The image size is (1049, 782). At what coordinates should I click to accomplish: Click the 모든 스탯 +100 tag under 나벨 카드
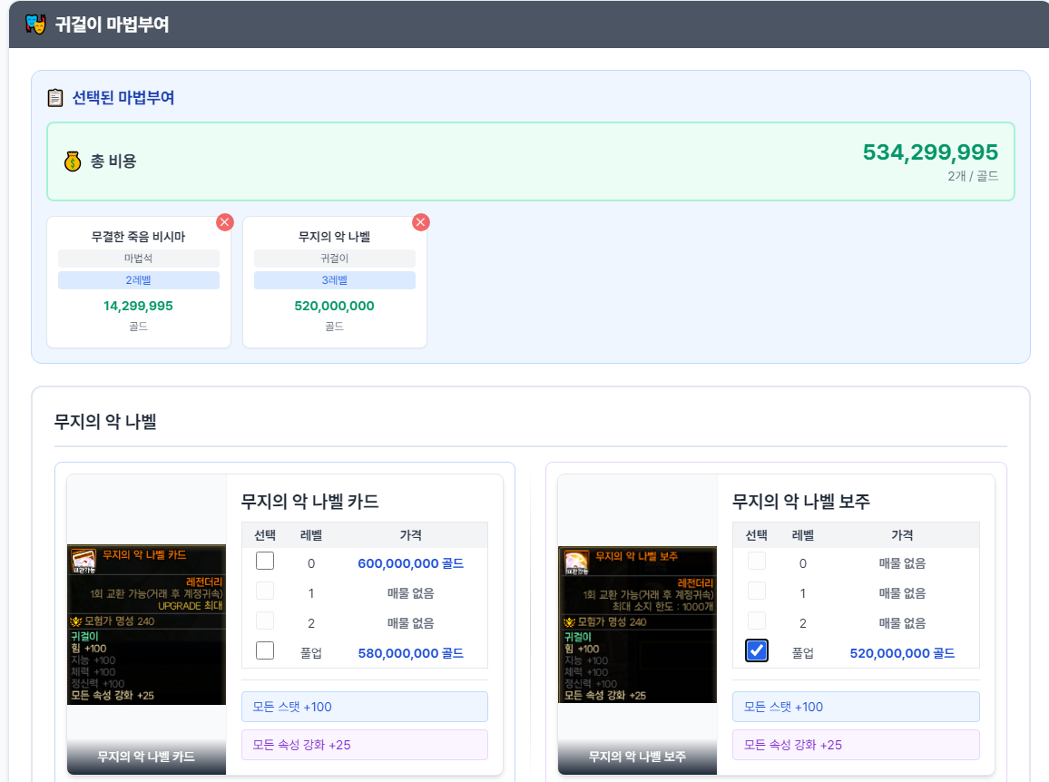364,707
